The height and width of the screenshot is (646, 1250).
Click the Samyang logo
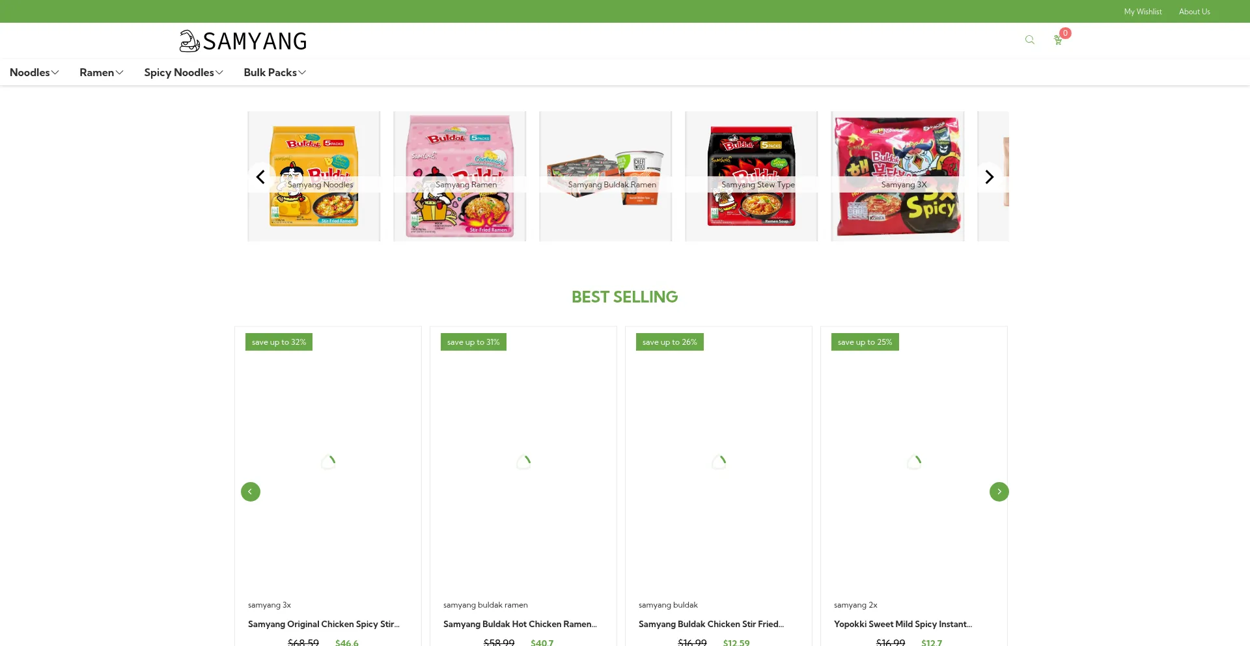243,41
